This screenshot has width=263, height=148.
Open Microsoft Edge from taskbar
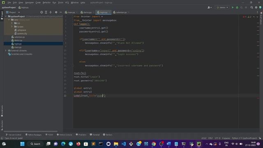(63, 144)
